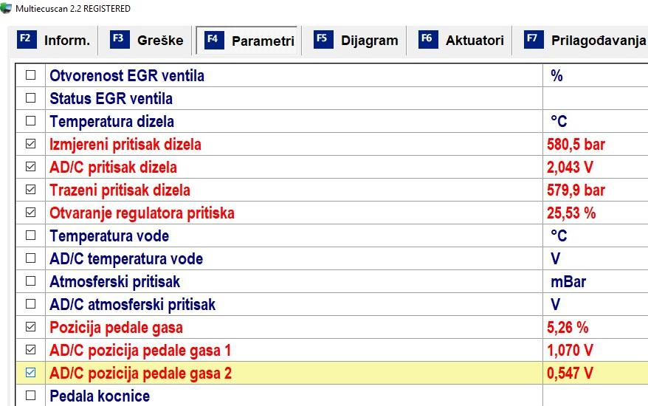Click the Multiecuscan app icon in title bar

click(6, 8)
